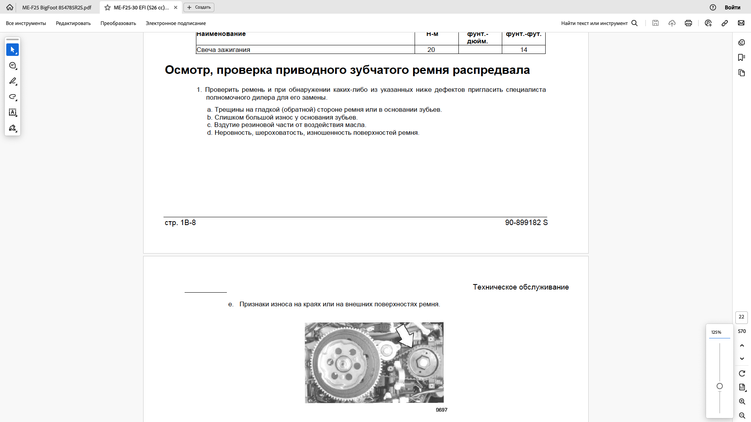Select the freehand draw tool

click(13, 97)
